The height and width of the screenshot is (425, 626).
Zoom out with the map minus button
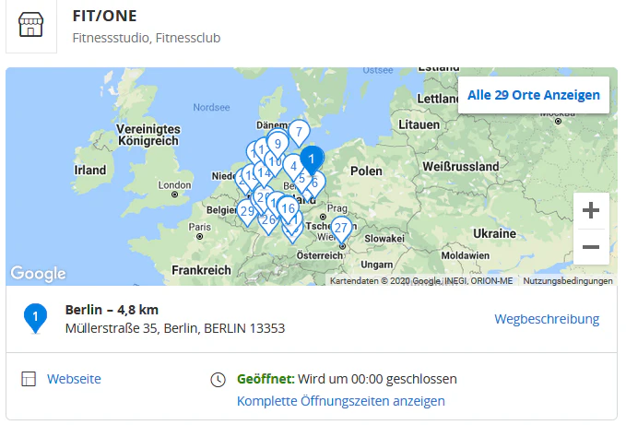coord(591,247)
